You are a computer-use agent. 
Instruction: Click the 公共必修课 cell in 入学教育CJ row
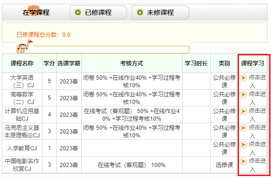click(224, 148)
